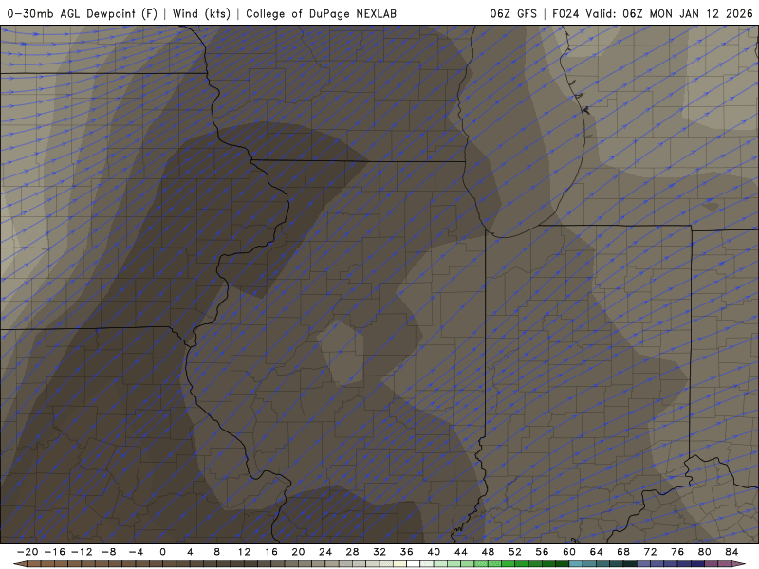Click the '06Z GFS' model run label

(513, 13)
